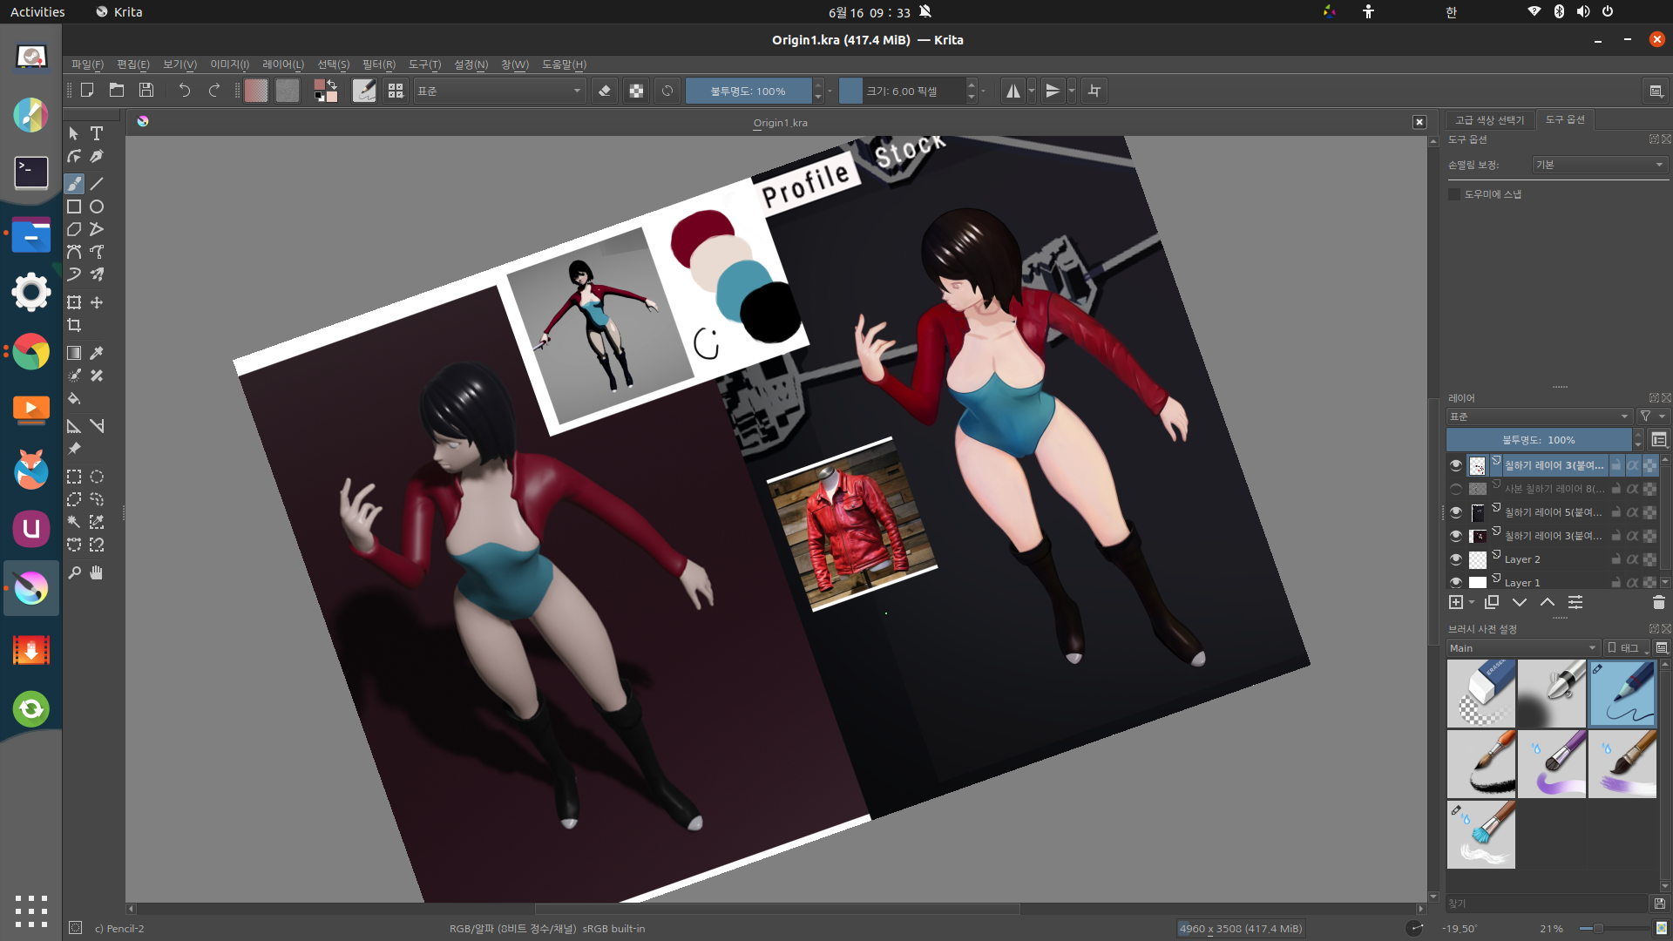
Task: Select the Color Picker eyedropper tool
Action: pyautogui.click(x=97, y=353)
